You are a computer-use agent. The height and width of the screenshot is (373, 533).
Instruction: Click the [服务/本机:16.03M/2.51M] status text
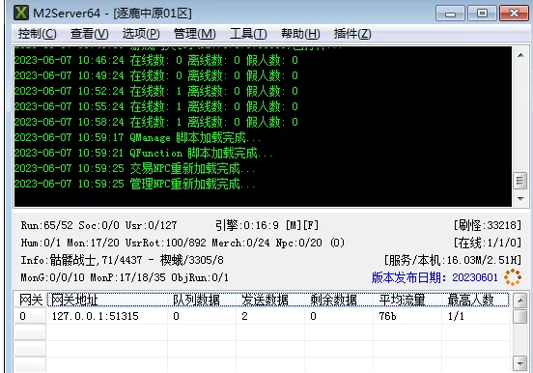pyautogui.click(x=453, y=260)
